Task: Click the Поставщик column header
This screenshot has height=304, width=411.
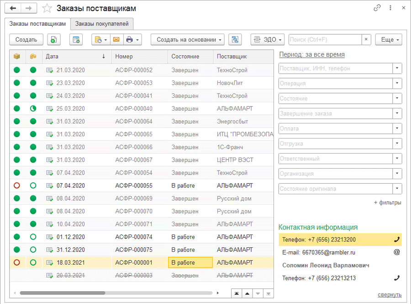Action: coord(243,56)
